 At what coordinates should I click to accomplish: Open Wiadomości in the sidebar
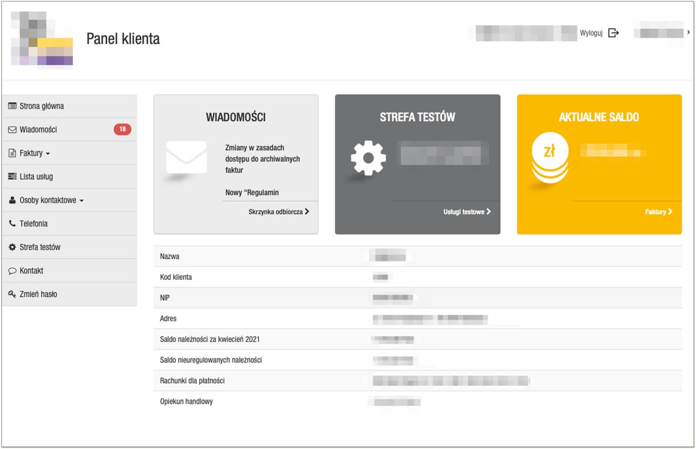70,130
